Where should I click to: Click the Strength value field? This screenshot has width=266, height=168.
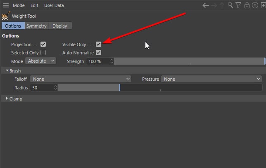pyautogui.click(x=98, y=61)
